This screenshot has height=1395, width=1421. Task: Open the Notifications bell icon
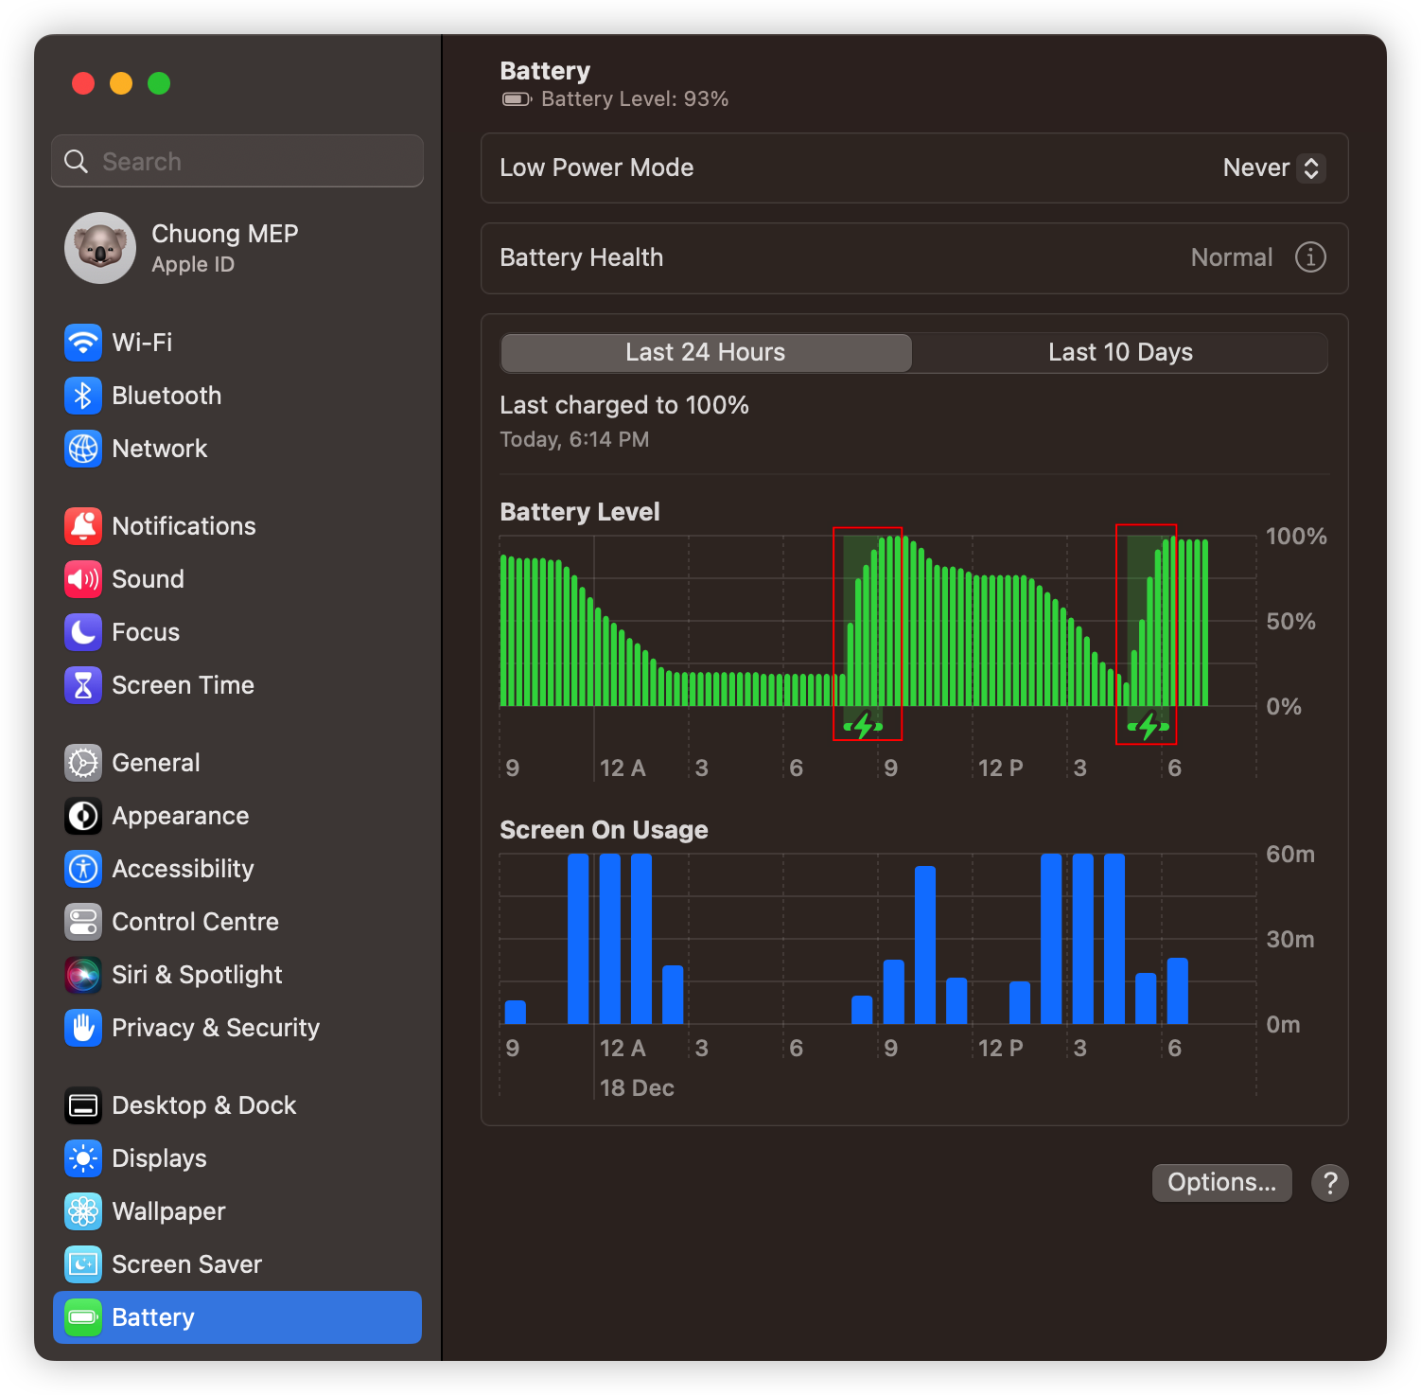point(83,526)
